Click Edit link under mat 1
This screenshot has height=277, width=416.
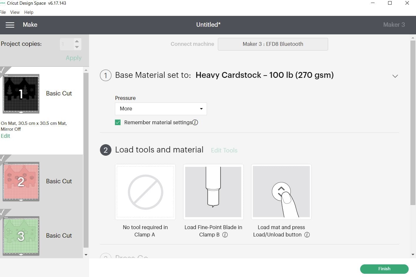tap(5, 136)
